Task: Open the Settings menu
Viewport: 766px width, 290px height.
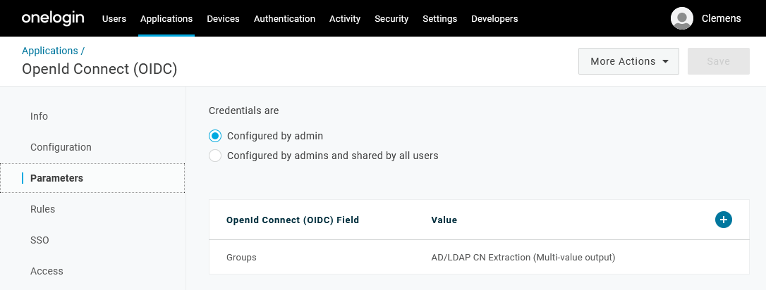Action: (439, 19)
